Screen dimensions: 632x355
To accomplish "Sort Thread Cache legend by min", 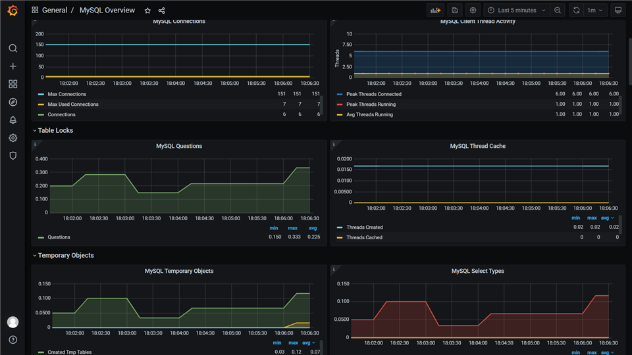I will click(575, 218).
